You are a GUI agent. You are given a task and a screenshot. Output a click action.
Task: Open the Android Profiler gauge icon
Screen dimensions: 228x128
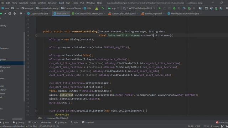184,8
